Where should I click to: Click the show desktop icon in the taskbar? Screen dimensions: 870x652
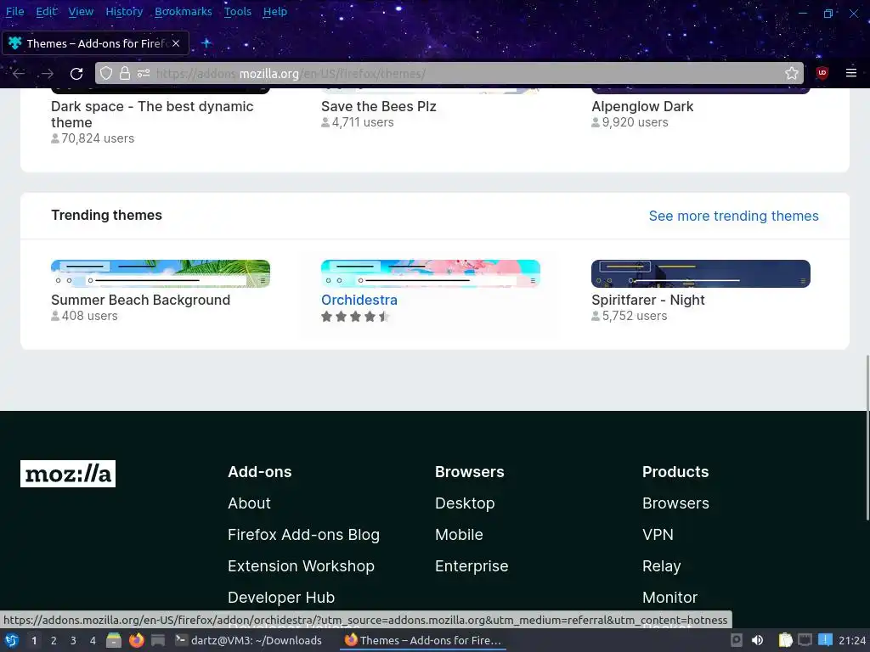click(158, 640)
